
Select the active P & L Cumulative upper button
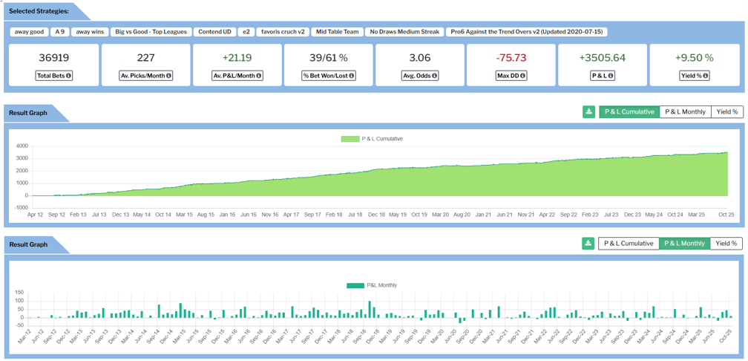[629, 112]
